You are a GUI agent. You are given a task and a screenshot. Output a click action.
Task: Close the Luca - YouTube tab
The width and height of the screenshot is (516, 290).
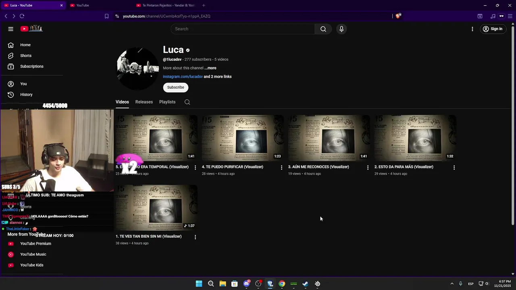click(x=61, y=5)
